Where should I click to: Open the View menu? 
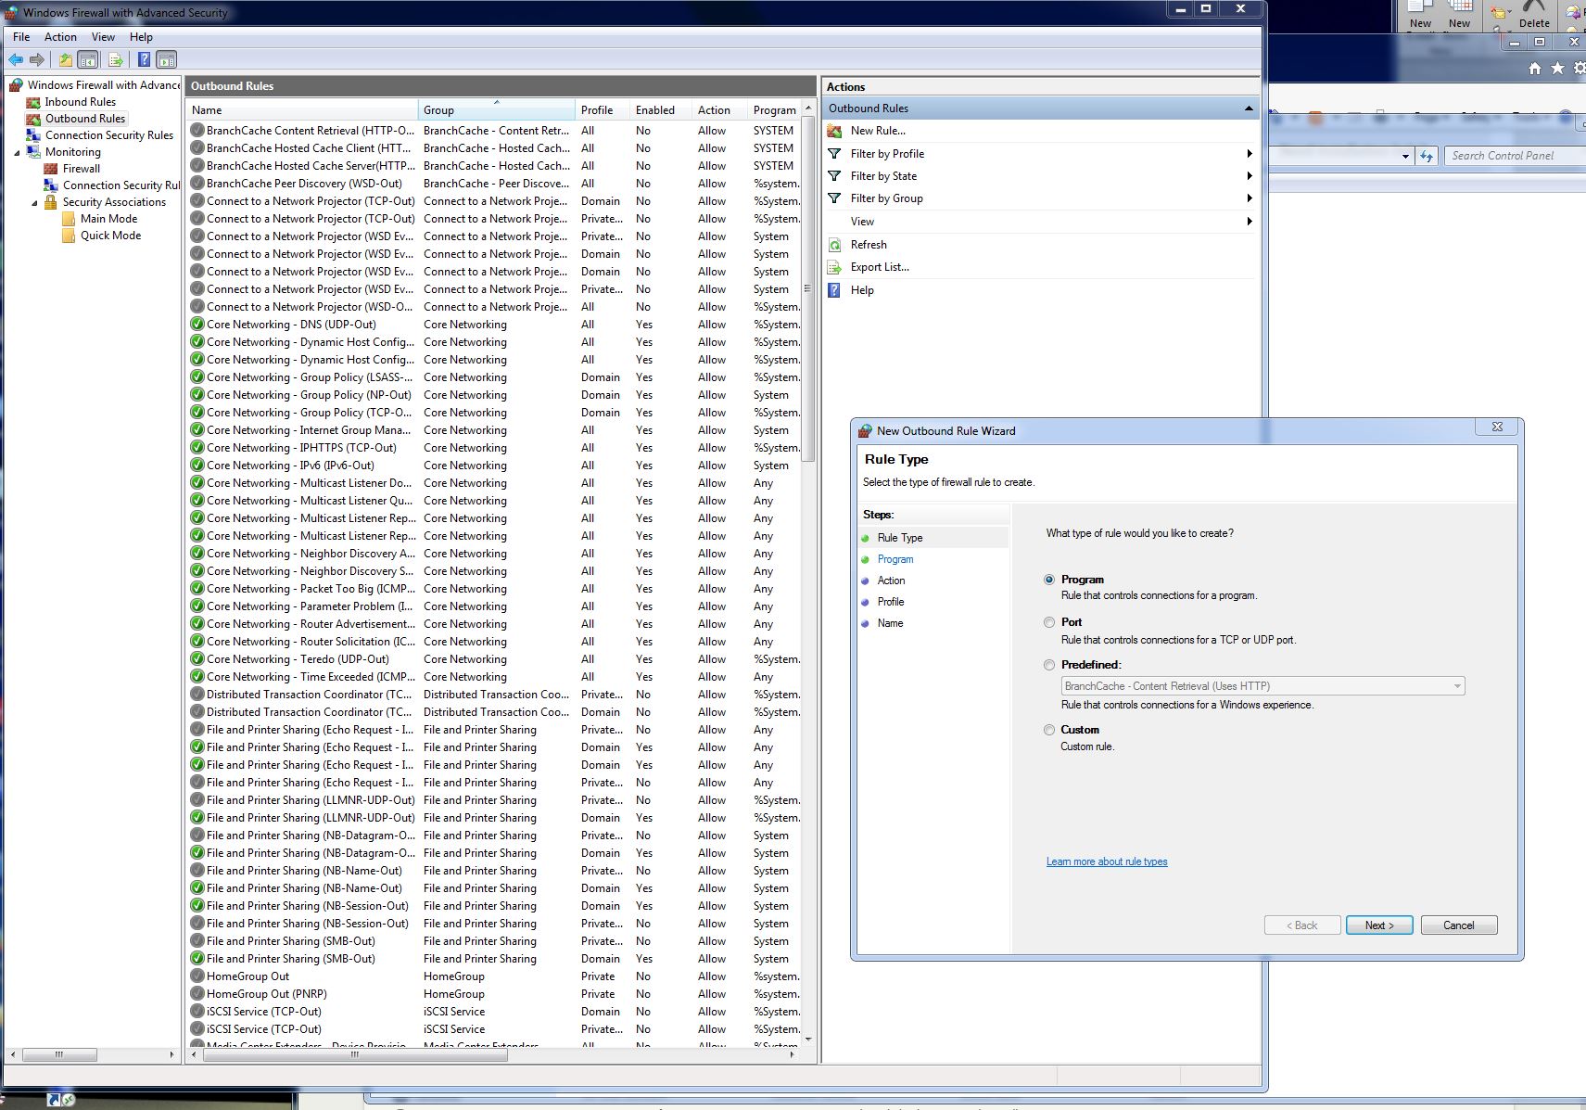102,36
